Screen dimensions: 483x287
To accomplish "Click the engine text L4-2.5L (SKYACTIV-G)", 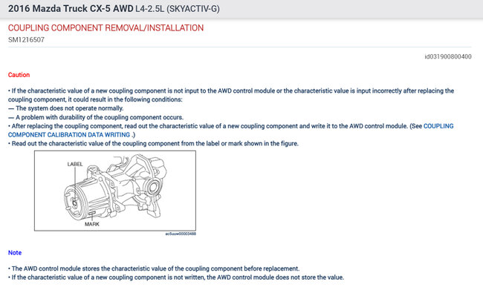I will (x=178, y=9).
